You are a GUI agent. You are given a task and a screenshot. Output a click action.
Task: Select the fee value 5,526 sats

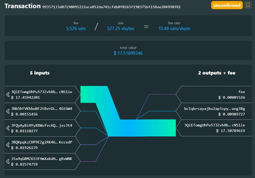pyautogui.click(x=75, y=28)
